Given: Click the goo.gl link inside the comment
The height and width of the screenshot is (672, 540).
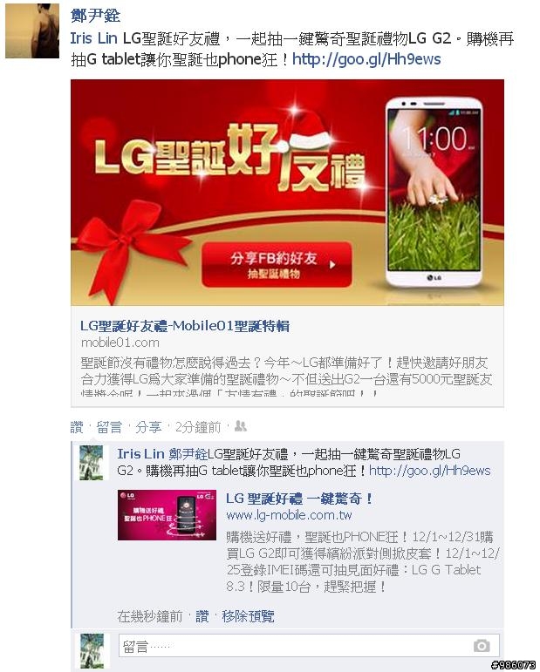Looking at the screenshot, I should 429,471.
